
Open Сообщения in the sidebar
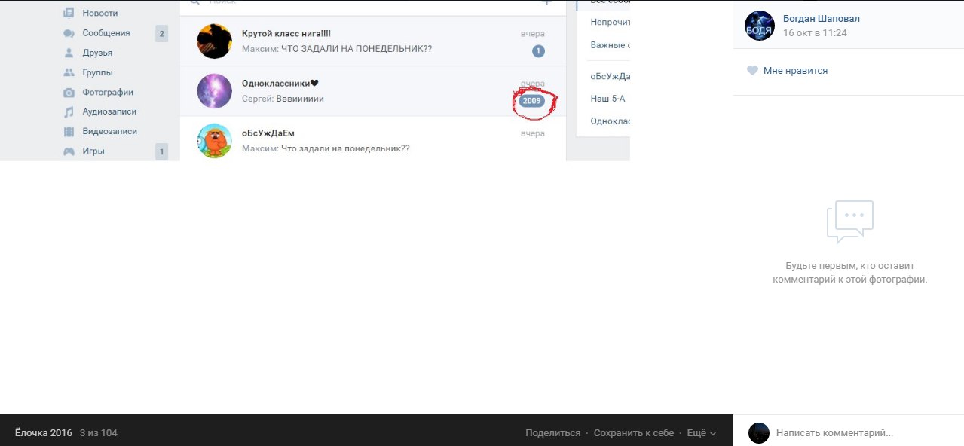(106, 33)
